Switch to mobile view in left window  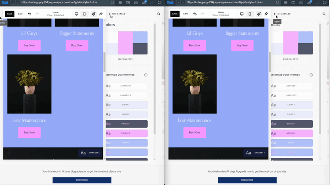pyautogui.click(x=84, y=14)
